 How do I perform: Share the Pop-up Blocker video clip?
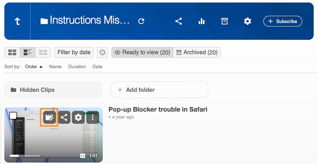[x=64, y=117]
